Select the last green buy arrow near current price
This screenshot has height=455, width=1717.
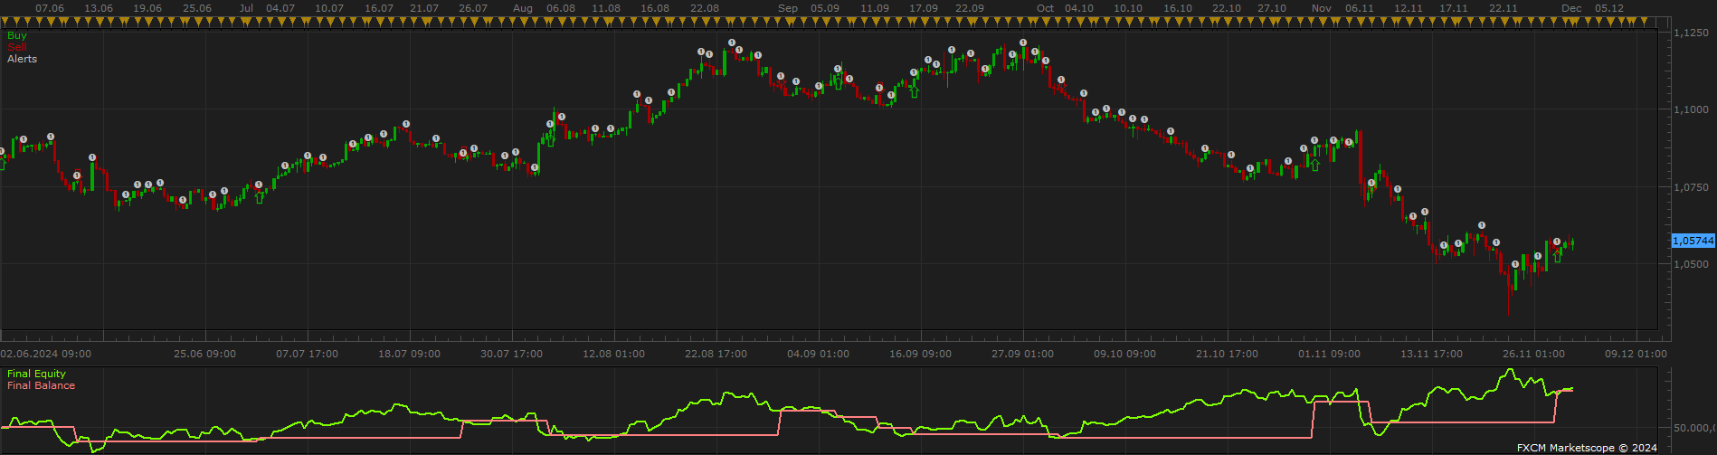1557,256
